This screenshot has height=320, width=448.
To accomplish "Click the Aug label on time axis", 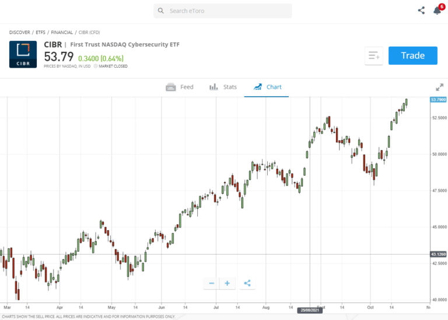I will 266,307.
